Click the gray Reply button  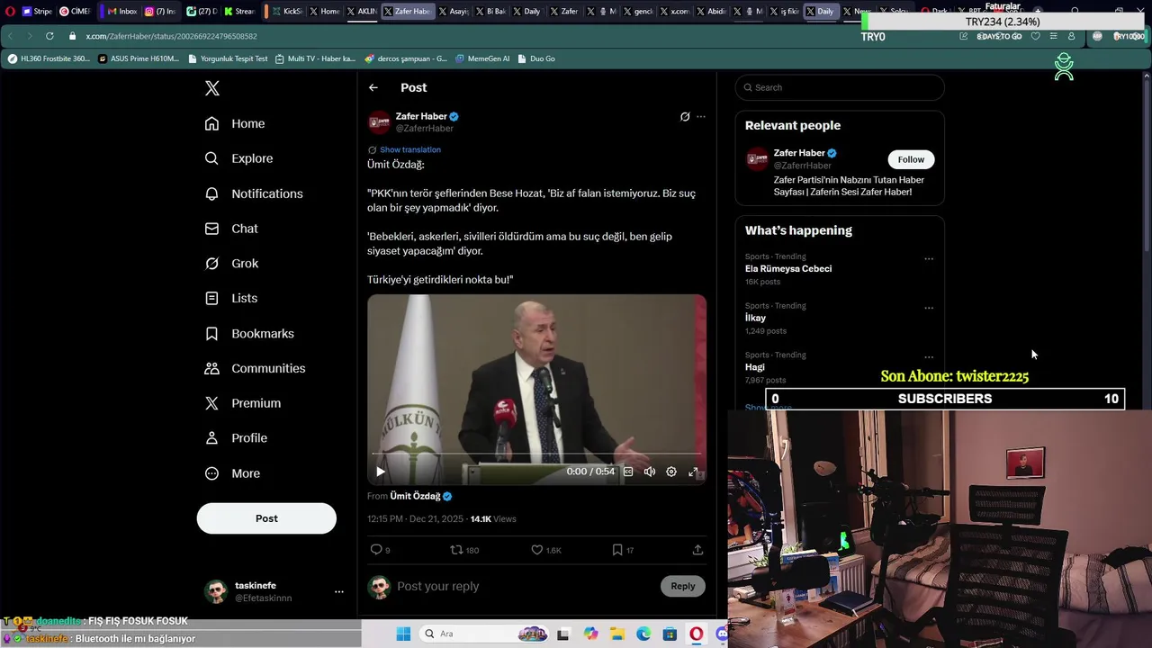[x=683, y=586]
